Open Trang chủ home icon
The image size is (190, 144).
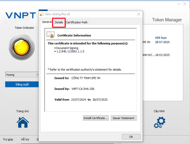[x=23, y=122]
